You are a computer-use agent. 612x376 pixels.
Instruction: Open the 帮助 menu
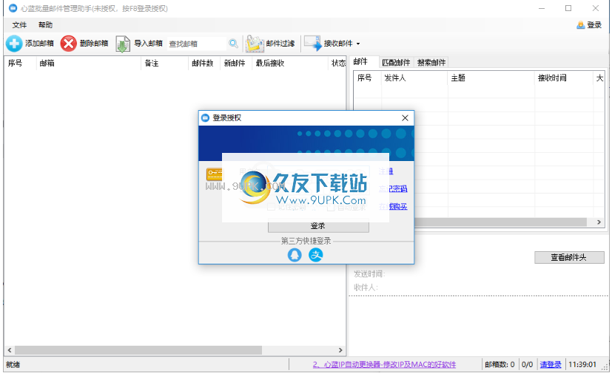(x=45, y=25)
